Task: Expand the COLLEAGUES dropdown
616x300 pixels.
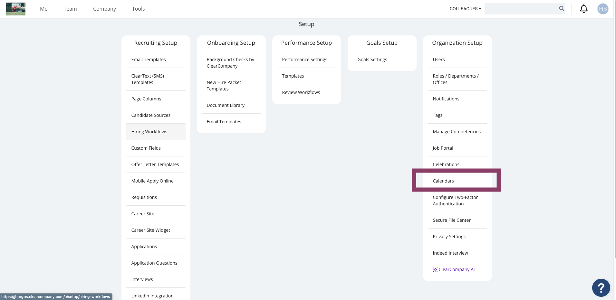Action: pos(465,9)
